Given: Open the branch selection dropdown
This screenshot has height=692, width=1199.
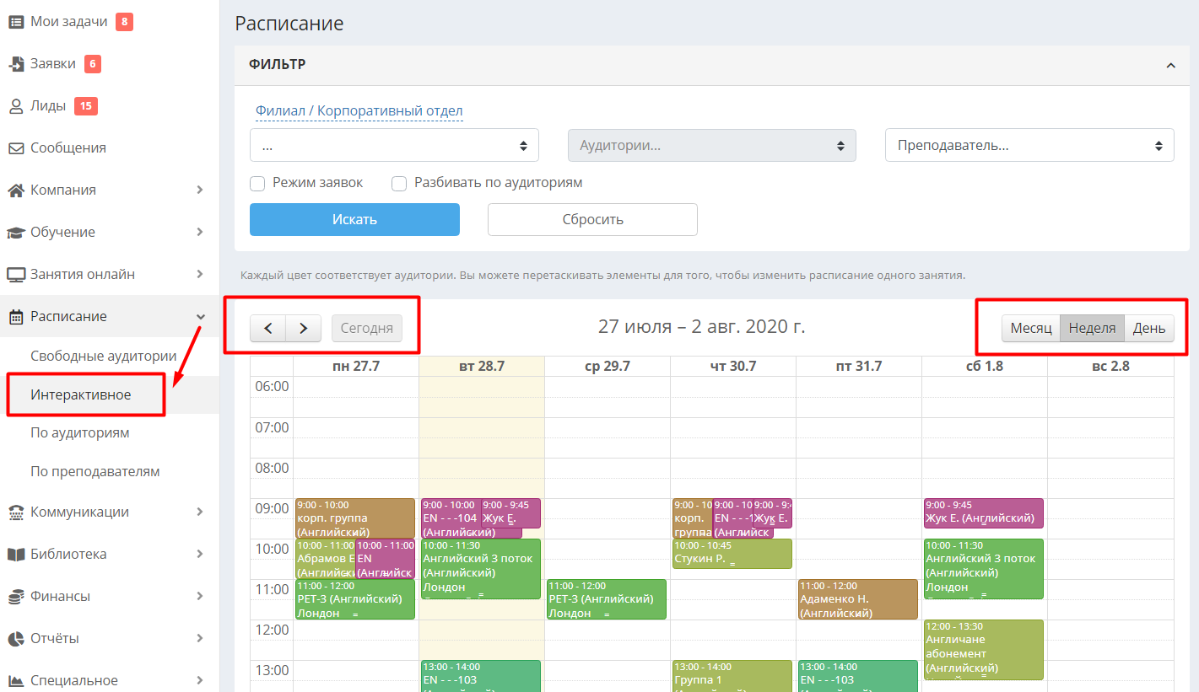Looking at the screenshot, I should pyautogui.click(x=394, y=145).
